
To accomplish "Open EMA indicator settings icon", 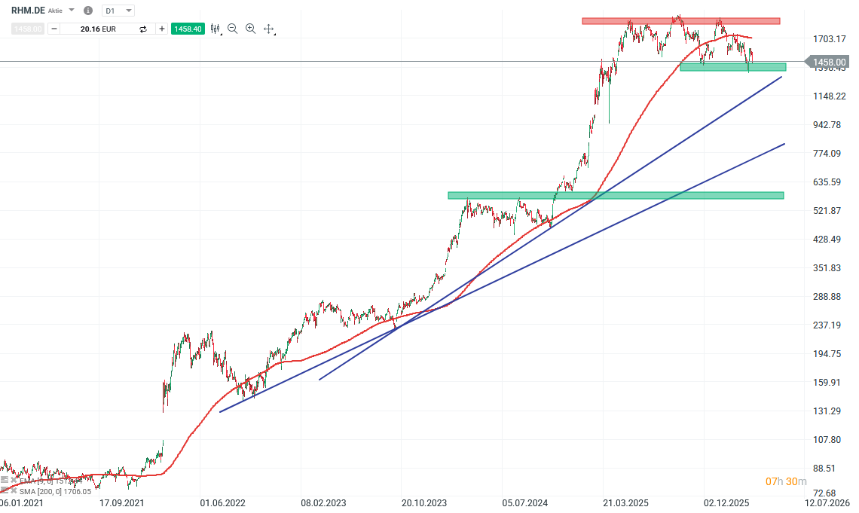I will coord(5,480).
